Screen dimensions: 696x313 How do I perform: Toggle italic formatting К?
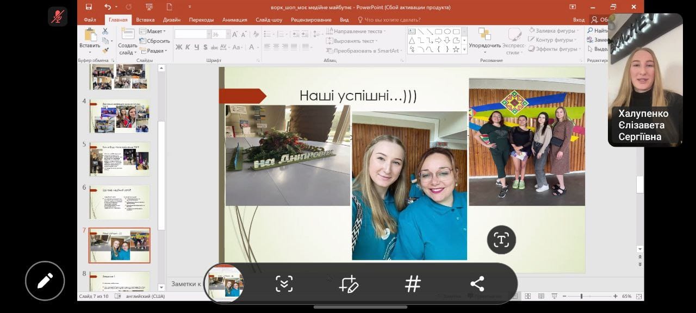click(x=188, y=47)
